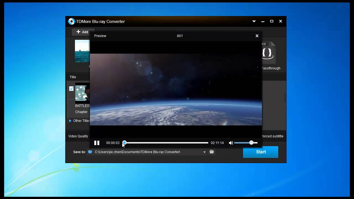The width and height of the screenshot is (354, 199).
Task: Expand Other Titles list
Action: tap(70, 121)
